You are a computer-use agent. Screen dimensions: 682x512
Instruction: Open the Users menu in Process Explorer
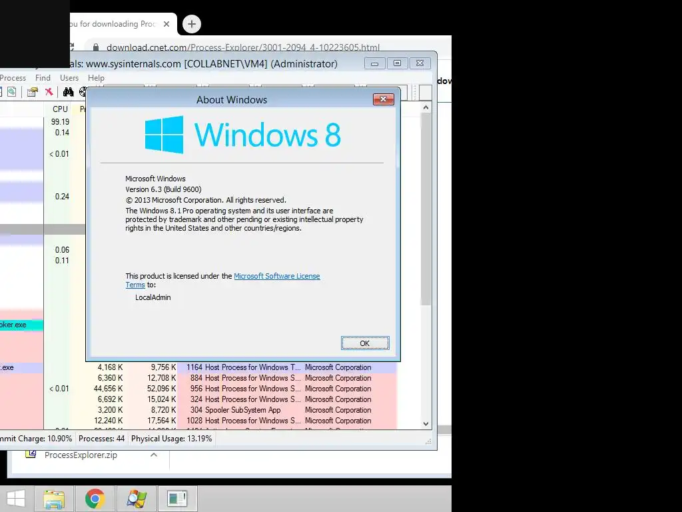(69, 78)
